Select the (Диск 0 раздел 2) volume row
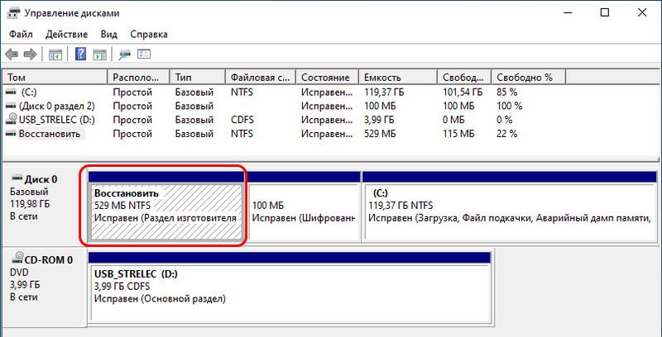 coord(57,106)
